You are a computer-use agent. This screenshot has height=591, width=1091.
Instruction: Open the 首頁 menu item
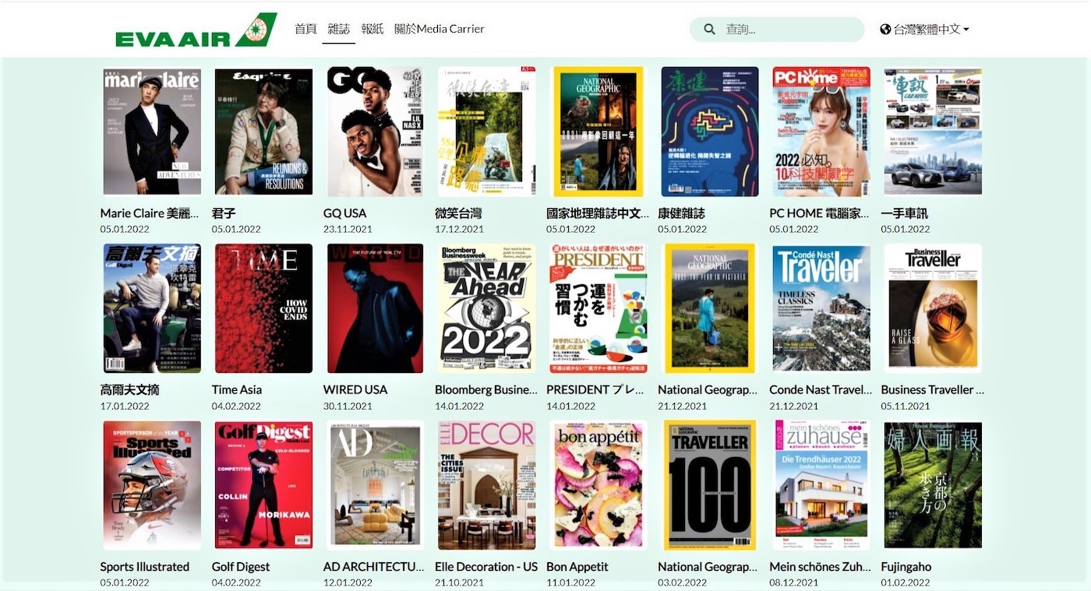pos(305,29)
